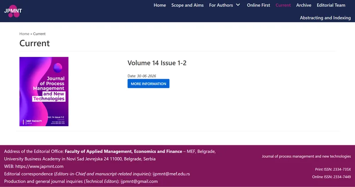This screenshot has height=187, width=355.
Task: Open the Volume 14 Issue 1-2 heading
Action: [157, 63]
